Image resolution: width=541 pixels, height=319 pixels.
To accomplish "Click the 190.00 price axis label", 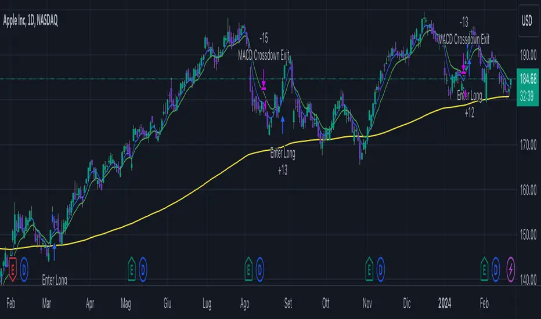I will point(528,55).
